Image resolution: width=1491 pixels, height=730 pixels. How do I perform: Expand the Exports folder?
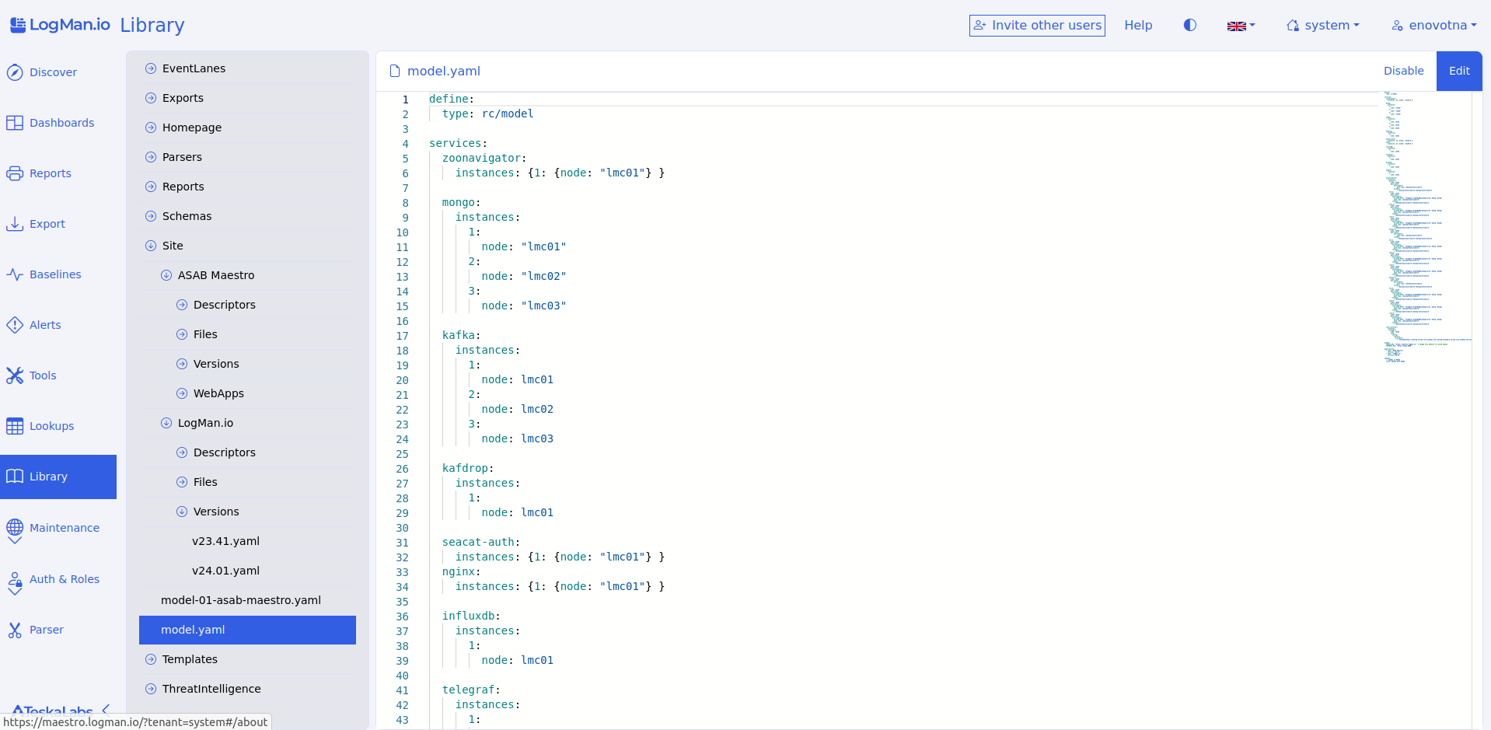151,98
